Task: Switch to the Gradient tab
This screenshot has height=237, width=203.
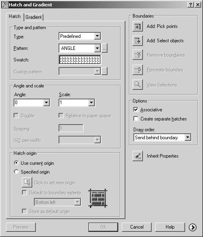Action: click(x=33, y=17)
